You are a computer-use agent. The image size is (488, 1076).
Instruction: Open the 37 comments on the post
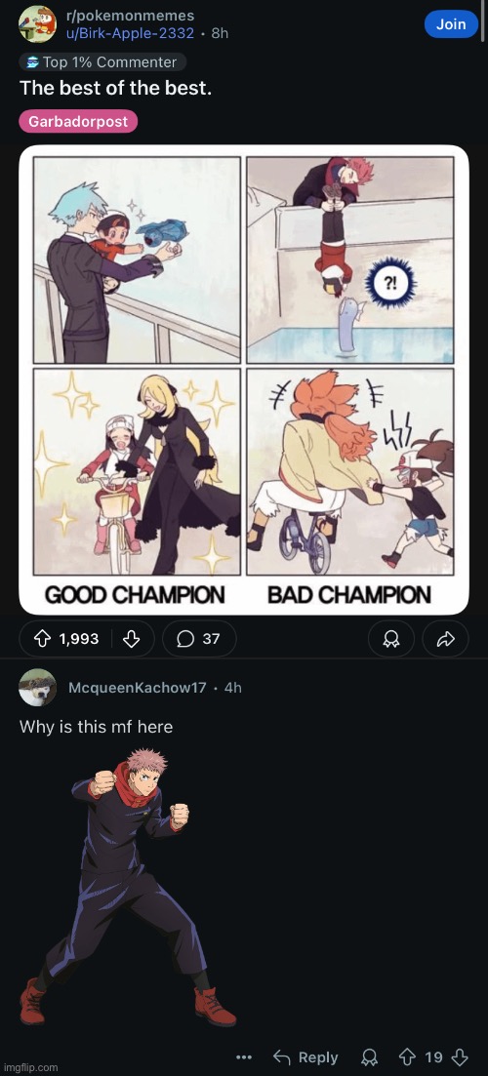(x=199, y=639)
